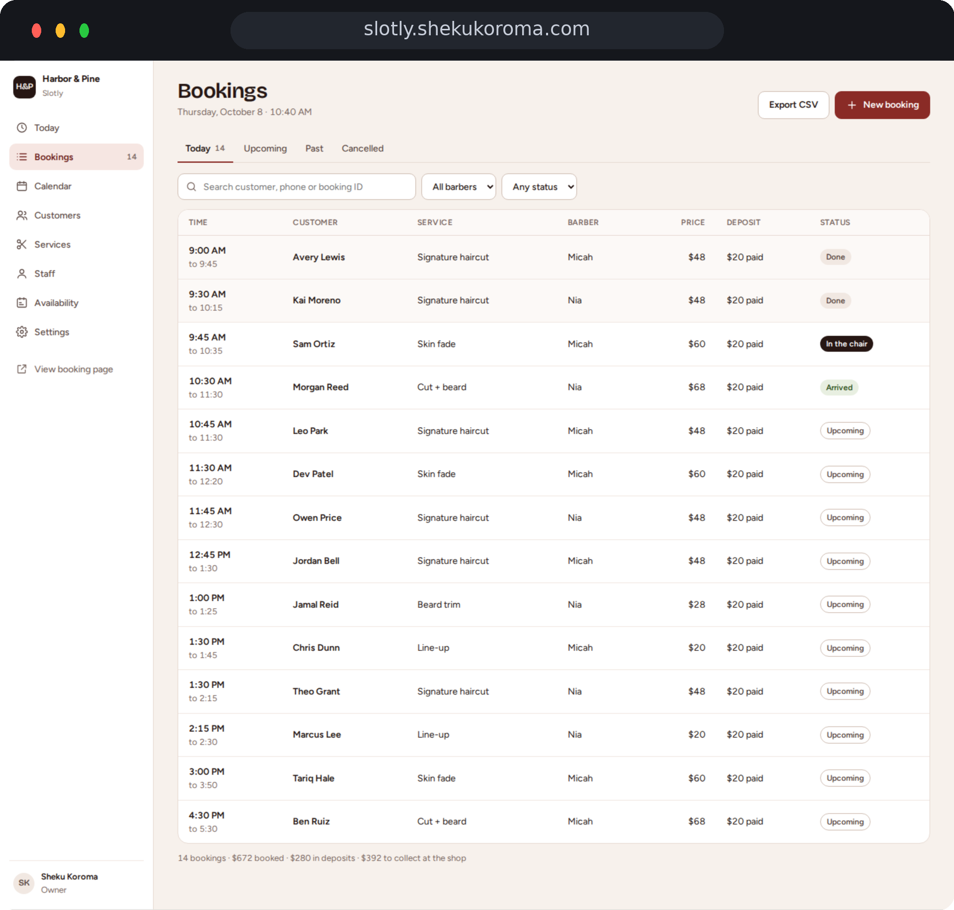The width and height of the screenshot is (954, 910).
Task: Click Avery Lewis's Done status badge
Action: pyautogui.click(x=835, y=257)
